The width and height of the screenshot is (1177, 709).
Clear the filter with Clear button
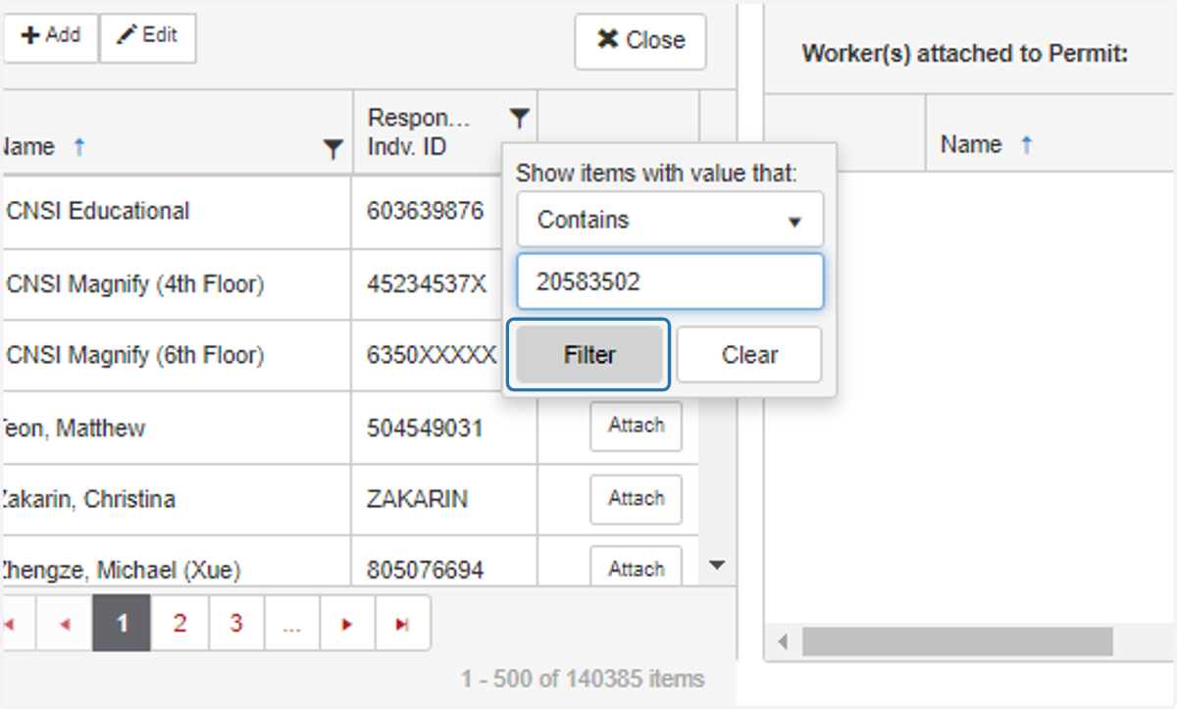(x=749, y=355)
